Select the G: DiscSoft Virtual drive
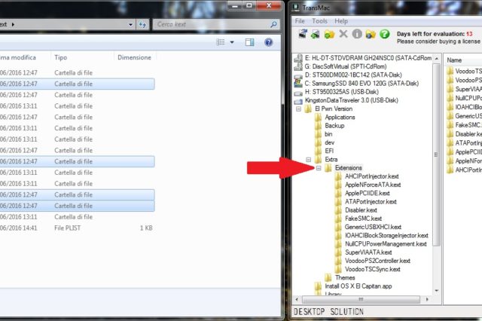The image size is (482, 321). 346,66
